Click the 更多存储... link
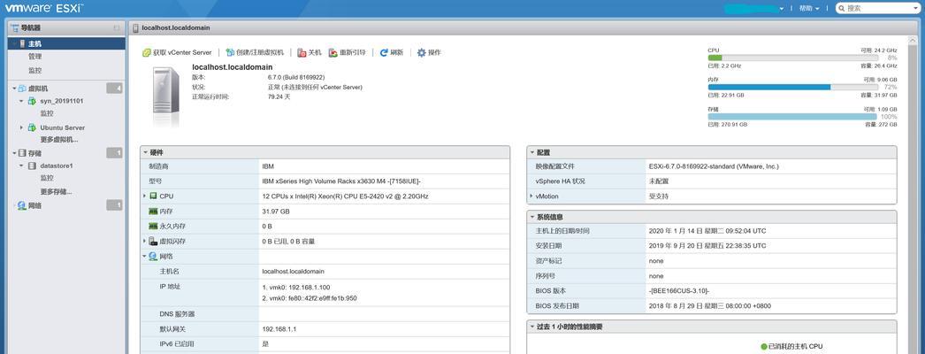925x354 pixels. [56, 191]
